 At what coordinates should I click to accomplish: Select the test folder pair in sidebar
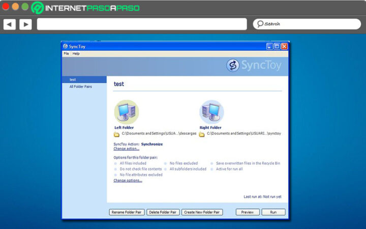pos(73,80)
